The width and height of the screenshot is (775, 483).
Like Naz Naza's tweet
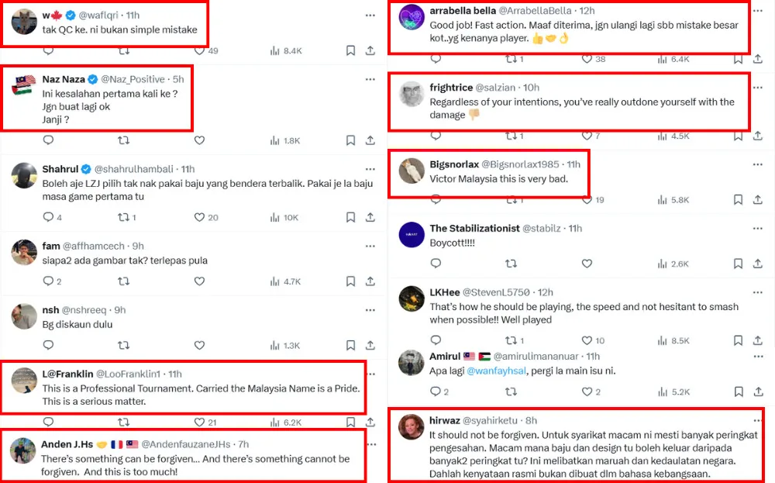(199, 140)
